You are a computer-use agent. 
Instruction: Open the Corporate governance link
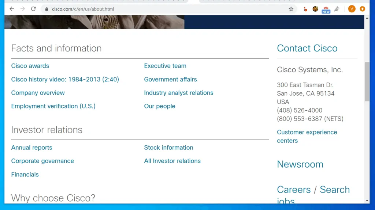42,161
